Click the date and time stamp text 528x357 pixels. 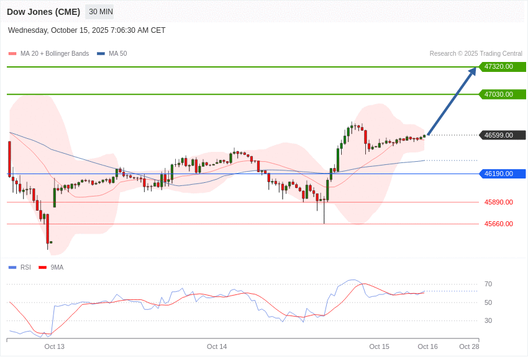pyautogui.click(x=86, y=30)
